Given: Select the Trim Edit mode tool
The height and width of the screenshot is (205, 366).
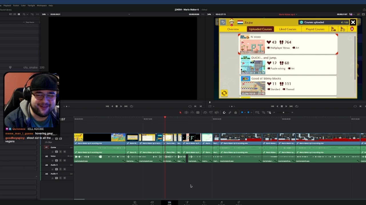Looking at the screenshot, I should 186,112.
